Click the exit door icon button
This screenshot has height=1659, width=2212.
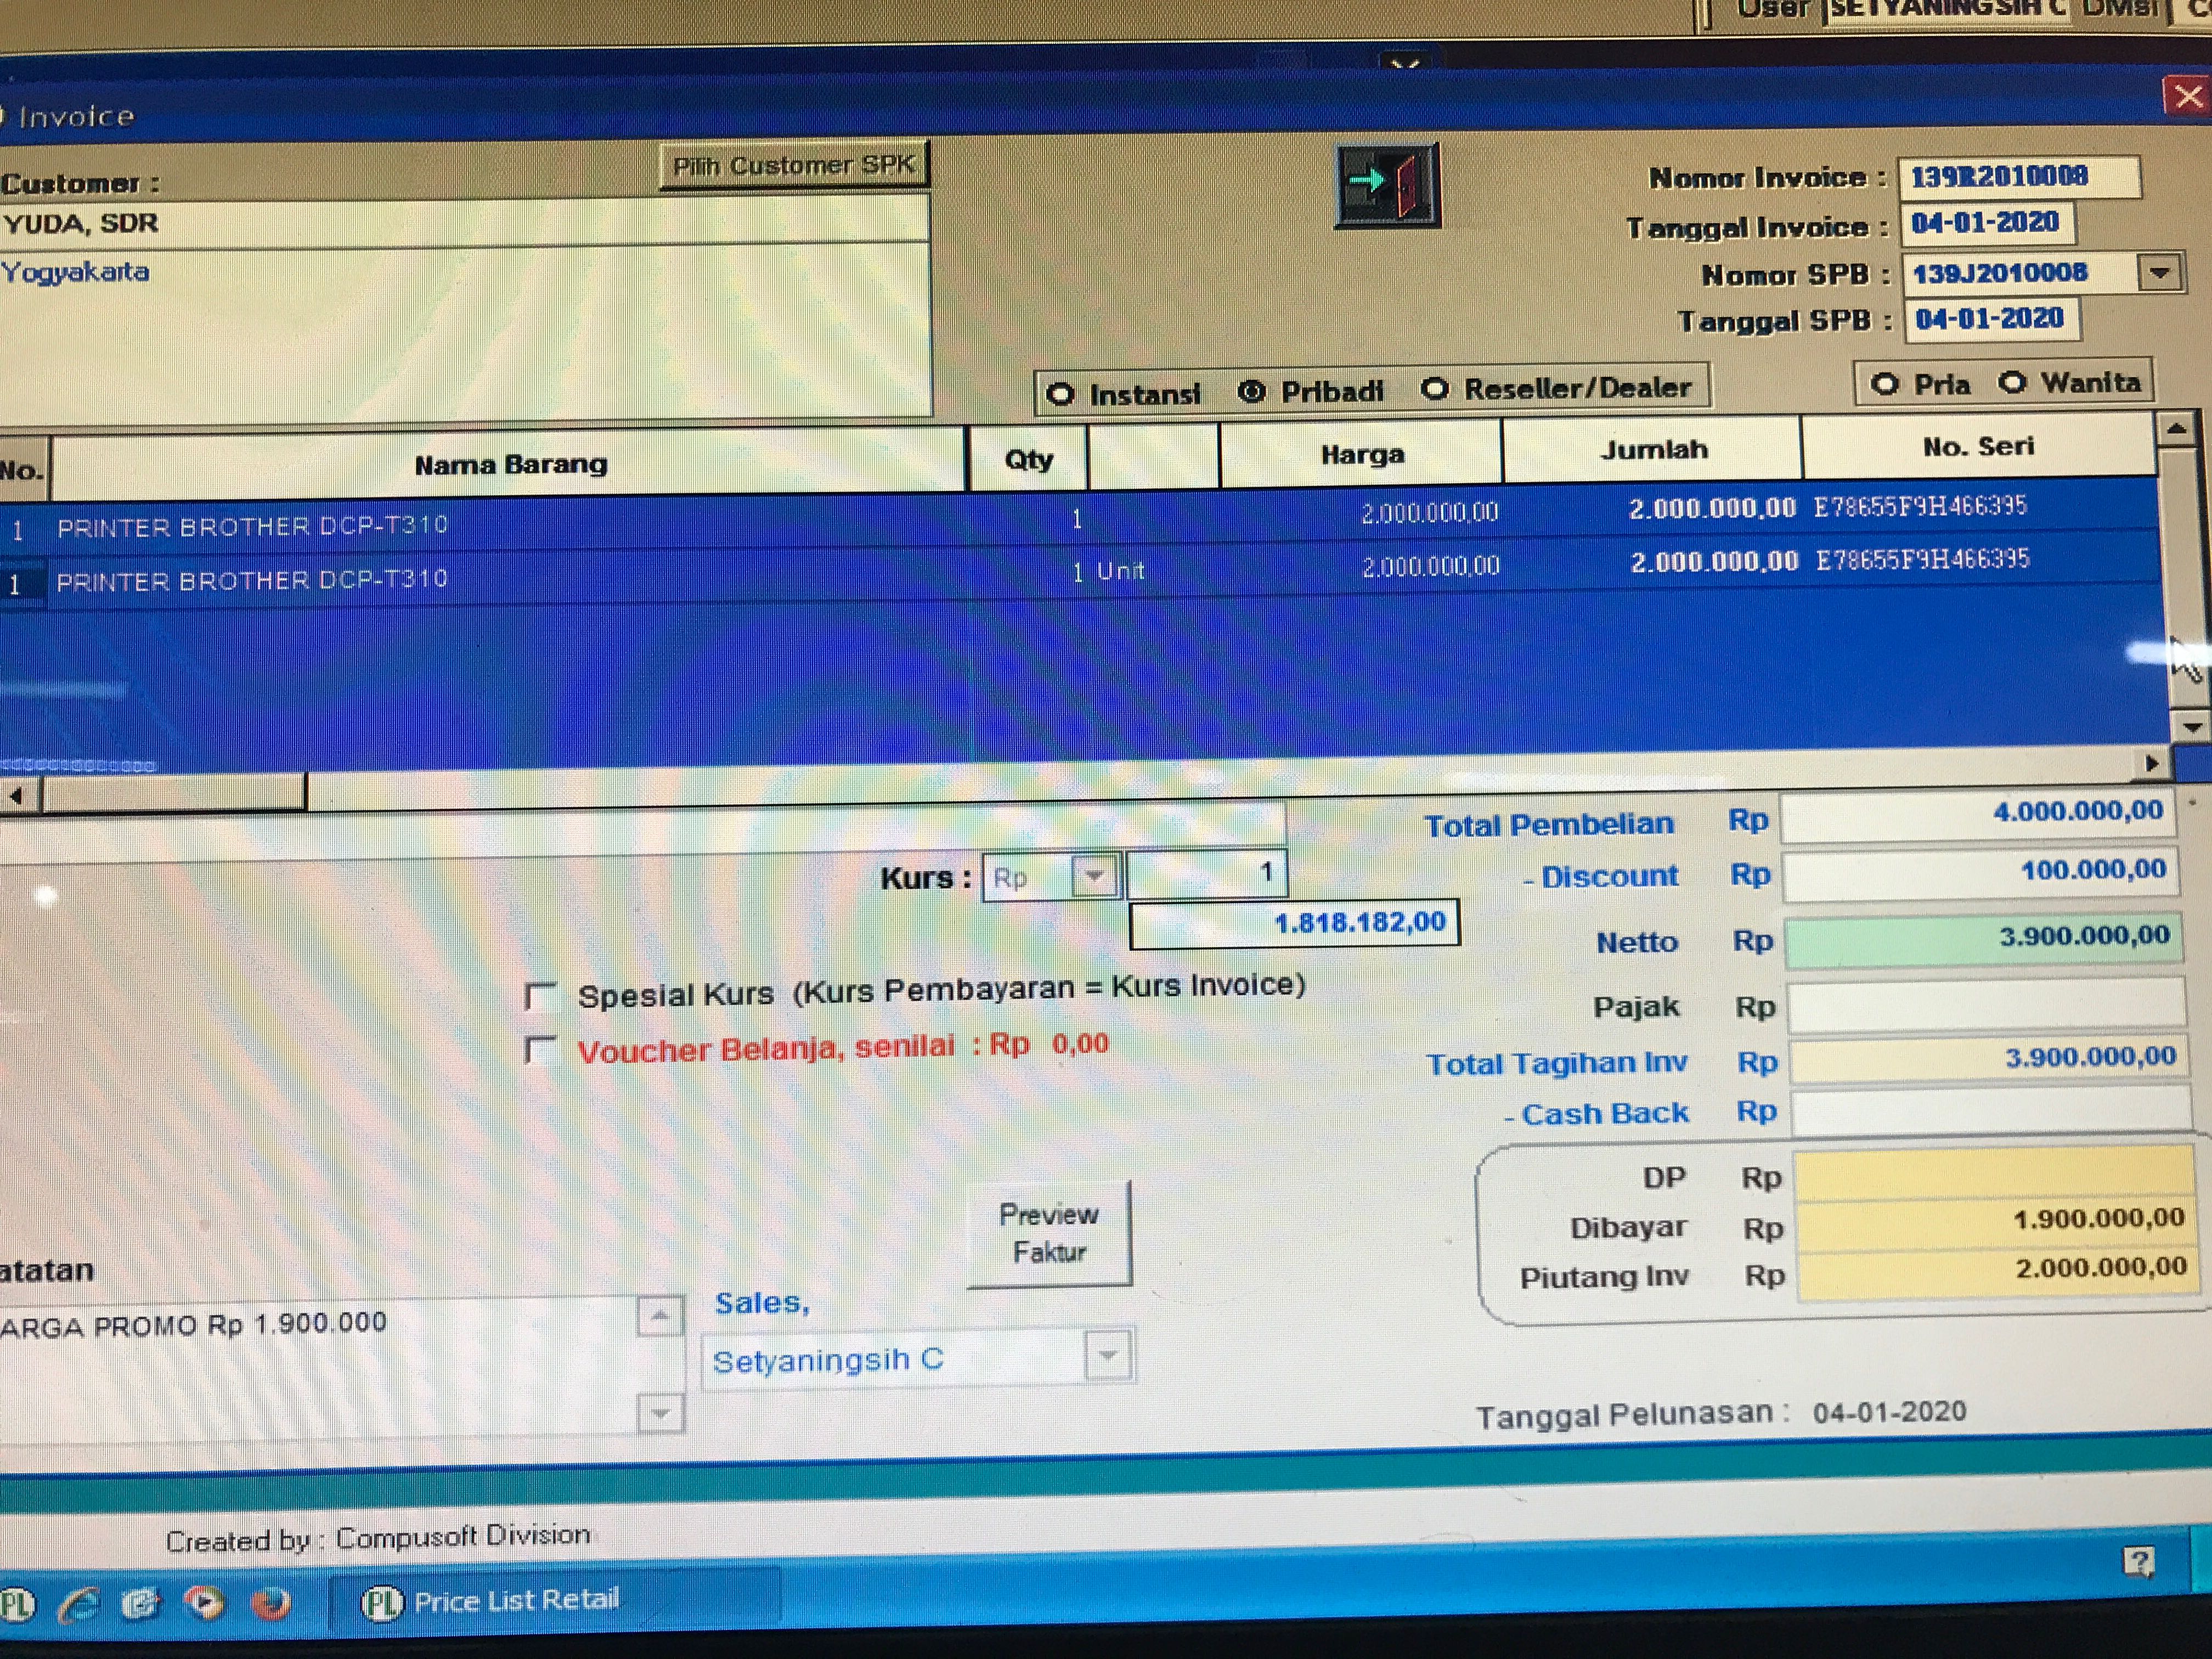tap(1387, 185)
